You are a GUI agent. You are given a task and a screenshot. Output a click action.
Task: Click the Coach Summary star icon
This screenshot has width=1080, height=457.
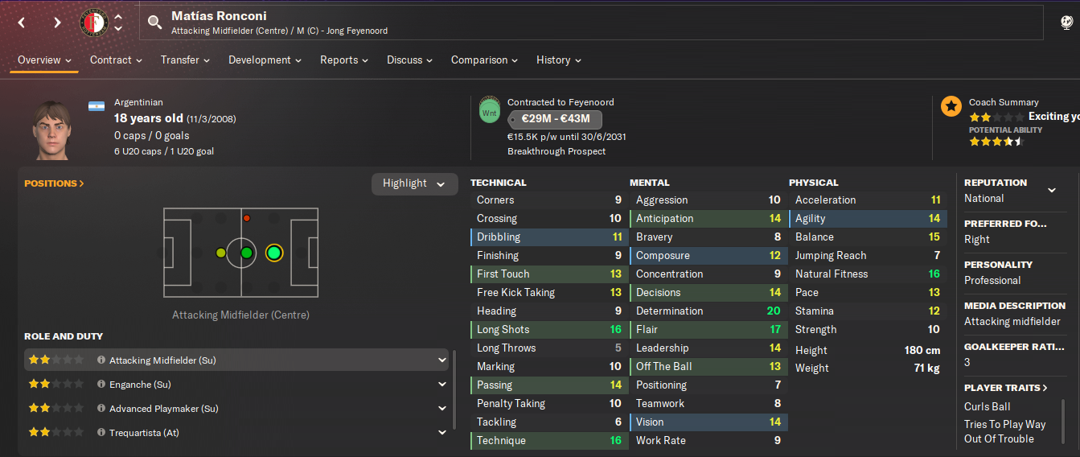[951, 105]
